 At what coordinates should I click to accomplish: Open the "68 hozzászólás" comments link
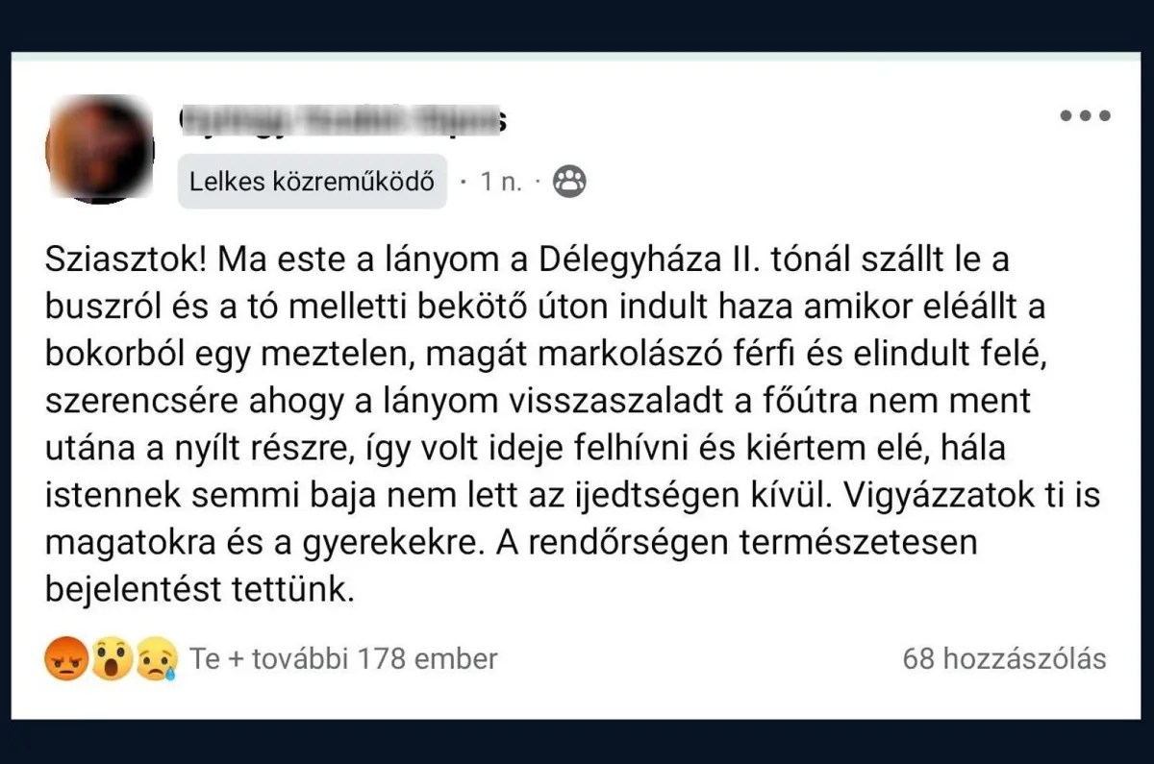1004,659
